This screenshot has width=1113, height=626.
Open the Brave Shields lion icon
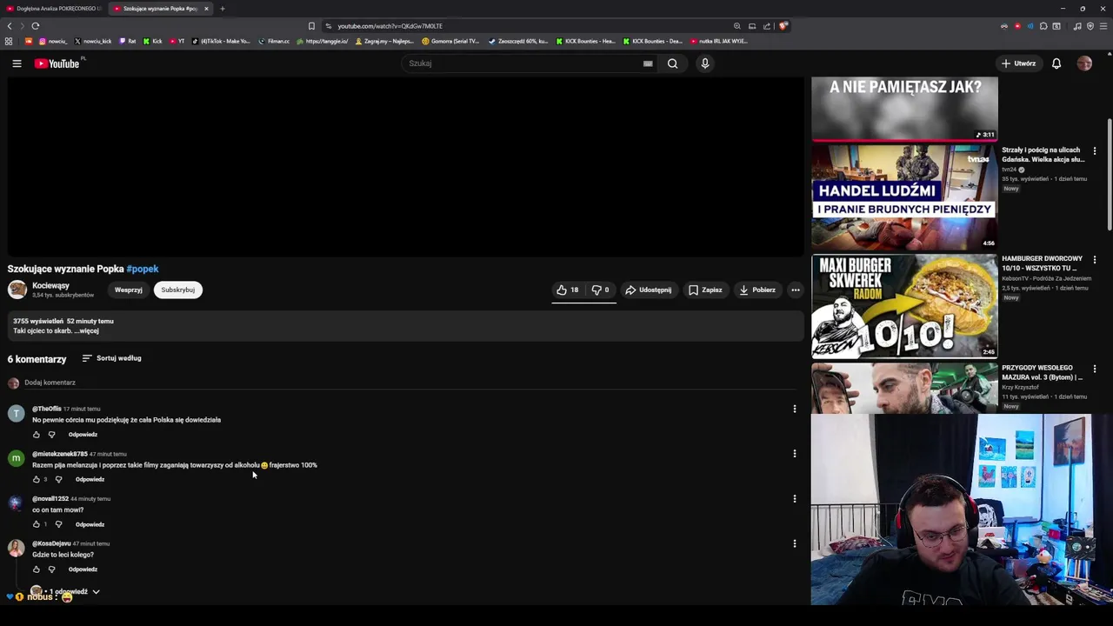click(783, 26)
